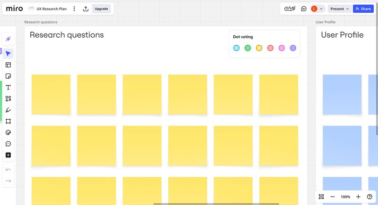Image resolution: width=378 pixels, height=205 pixels.
Task: Pick the Sticky note tool
Action: [8, 76]
